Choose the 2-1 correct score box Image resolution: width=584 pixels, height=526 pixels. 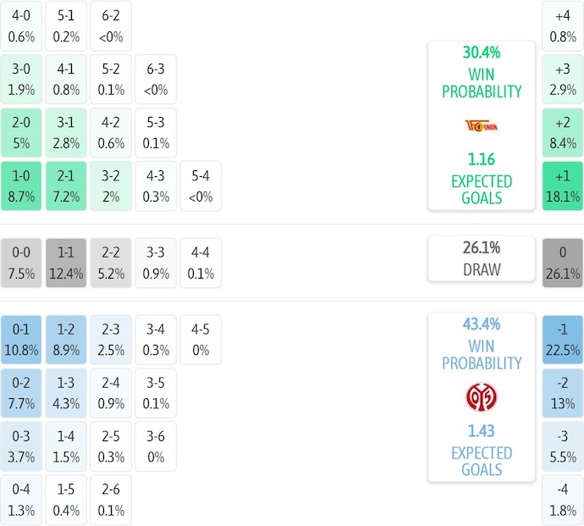click(66, 186)
